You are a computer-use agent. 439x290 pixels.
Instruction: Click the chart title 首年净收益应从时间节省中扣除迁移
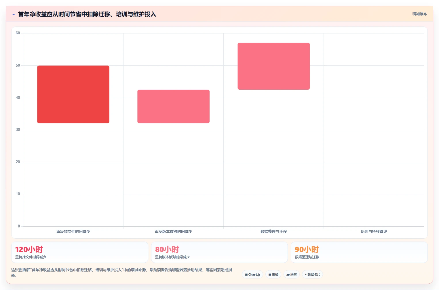tap(87, 14)
